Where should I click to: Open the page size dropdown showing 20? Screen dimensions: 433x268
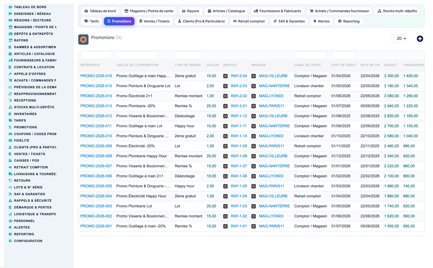point(399,38)
